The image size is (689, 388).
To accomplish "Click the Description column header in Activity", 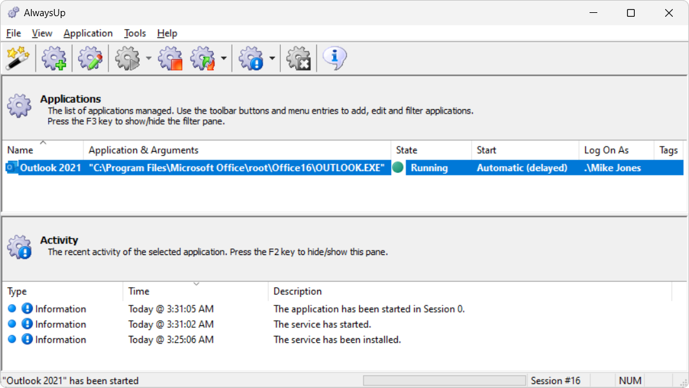I will tap(469, 291).
